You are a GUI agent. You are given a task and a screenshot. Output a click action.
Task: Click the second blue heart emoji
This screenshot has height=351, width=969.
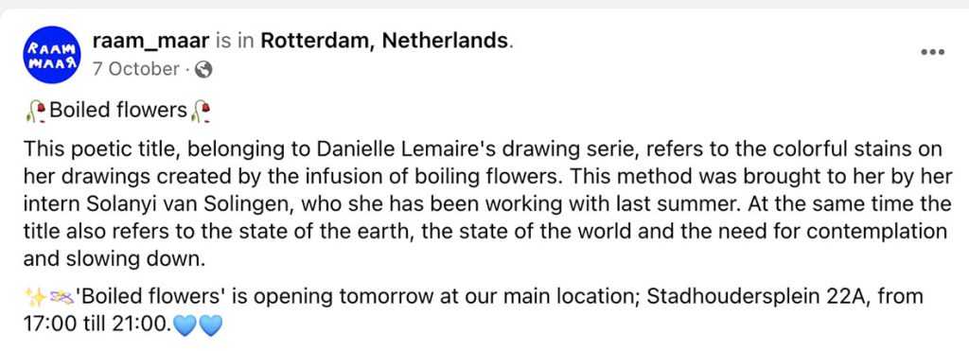coord(210,325)
